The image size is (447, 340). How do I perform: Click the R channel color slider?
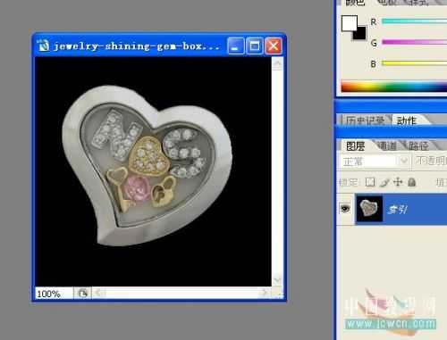(x=414, y=21)
